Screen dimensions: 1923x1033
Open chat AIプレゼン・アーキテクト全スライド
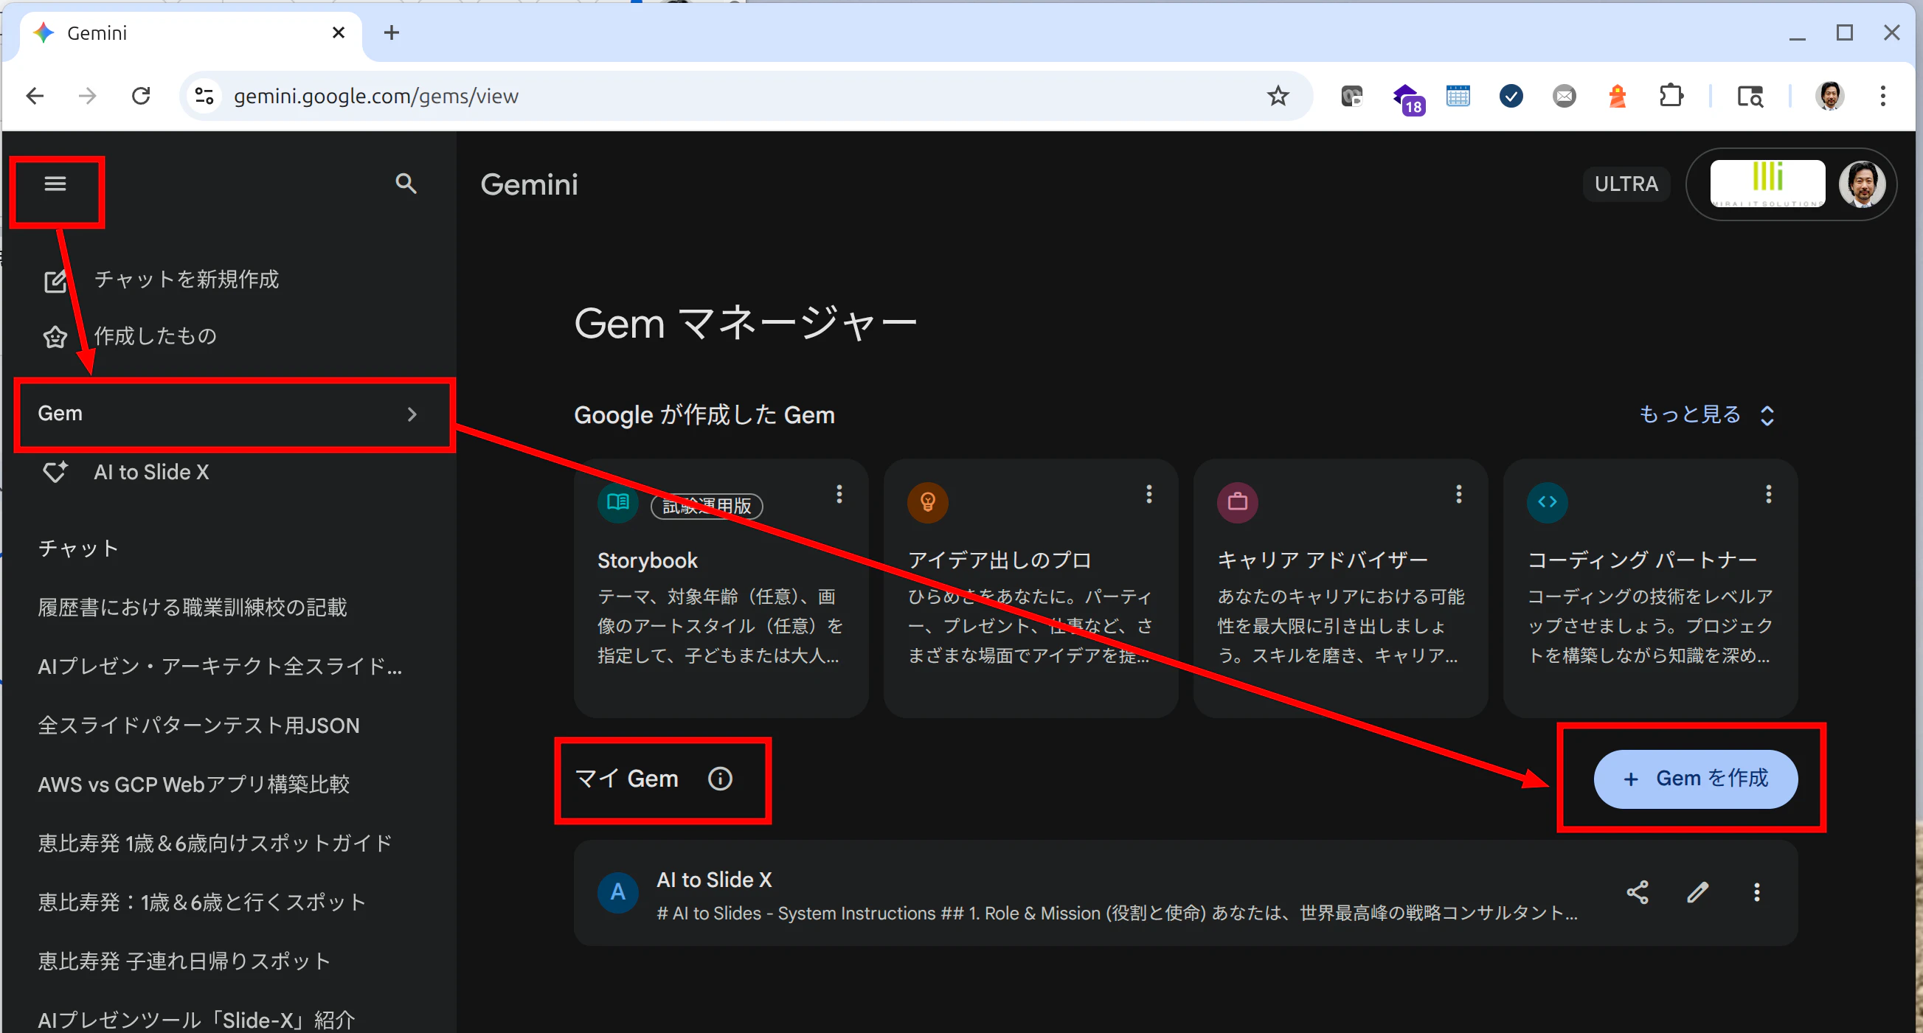point(221,666)
